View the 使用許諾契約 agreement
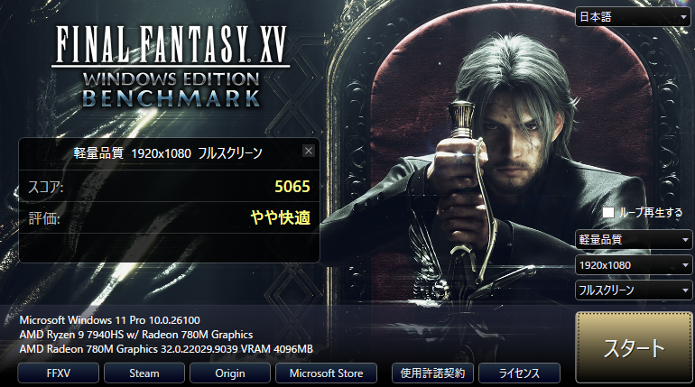The height and width of the screenshot is (387, 695). [432, 373]
